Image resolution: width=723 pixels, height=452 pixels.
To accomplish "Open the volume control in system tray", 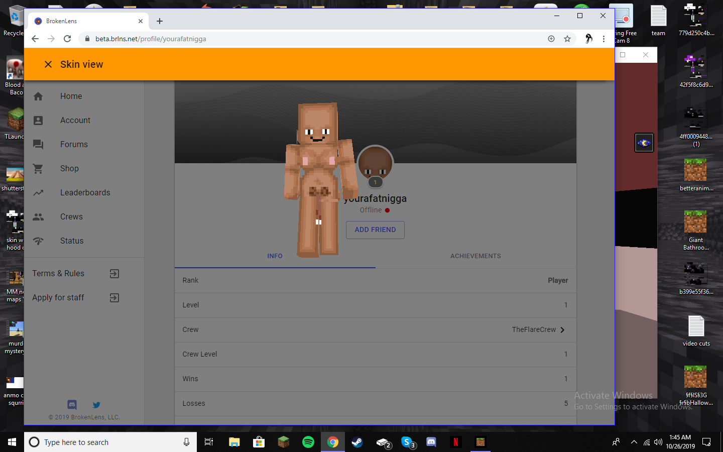I will (x=658, y=442).
